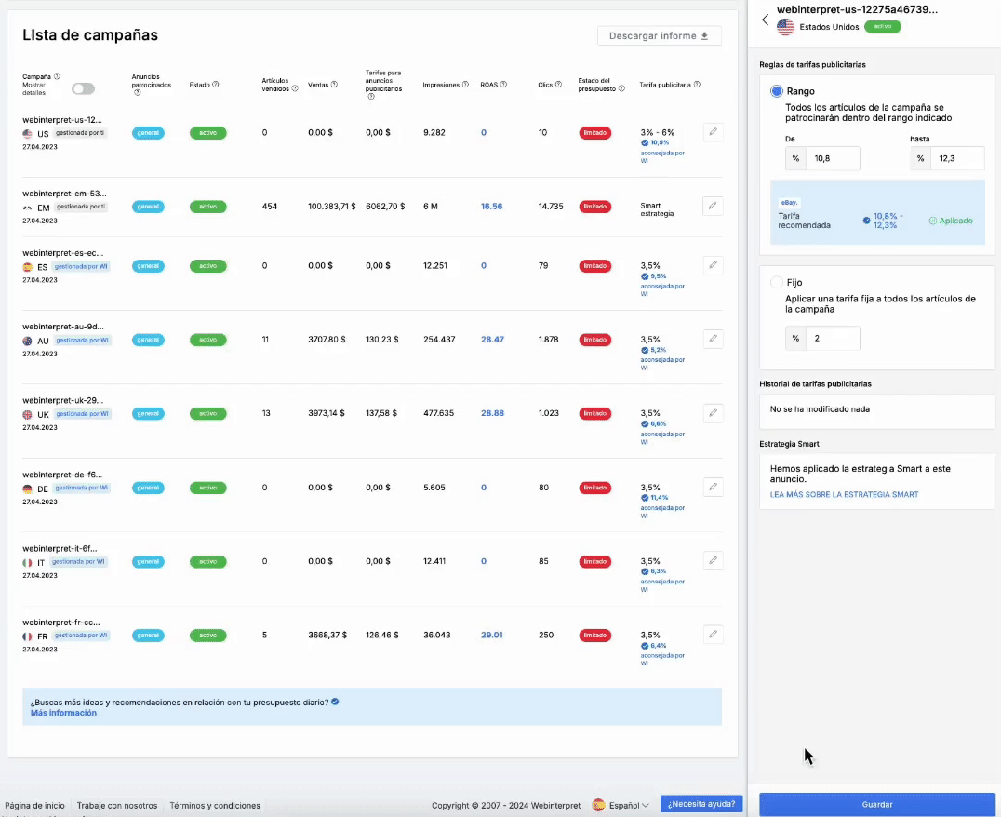Click the 'hasta' maximum rate input field
The width and height of the screenshot is (1001, 817).
(955, 158)
